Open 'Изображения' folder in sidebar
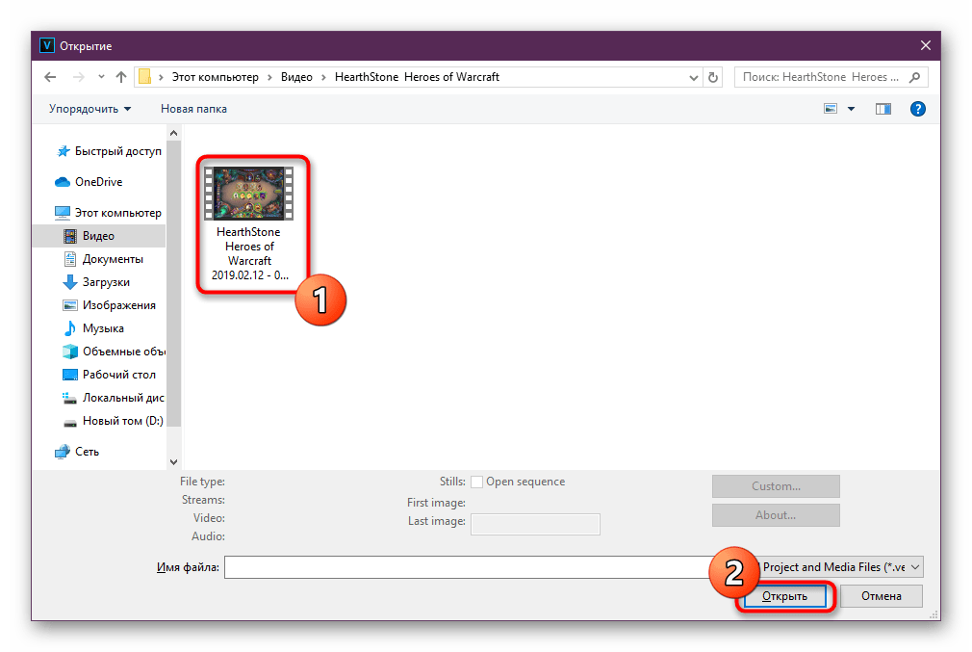Image resolution: width=972 pixels, height=652 pixels. [109, 305]
